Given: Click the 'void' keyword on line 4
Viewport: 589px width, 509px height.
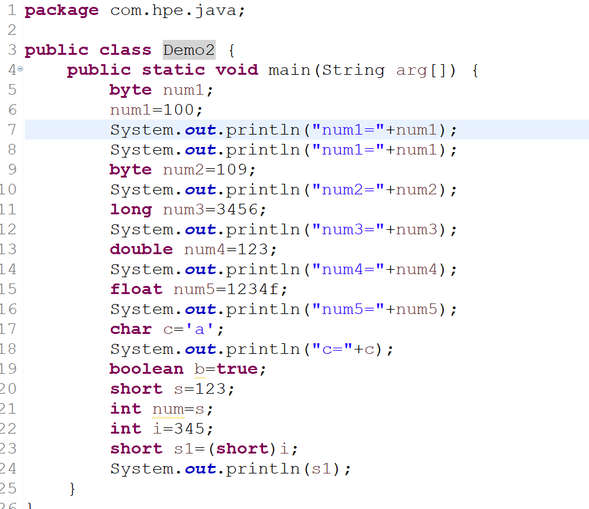Looking at the screenshot, I should pyautogui.click(x=237, y=70).
